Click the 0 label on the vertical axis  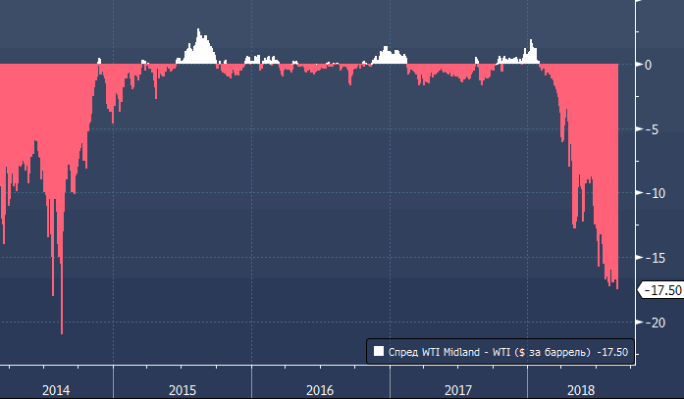[647, 65]
